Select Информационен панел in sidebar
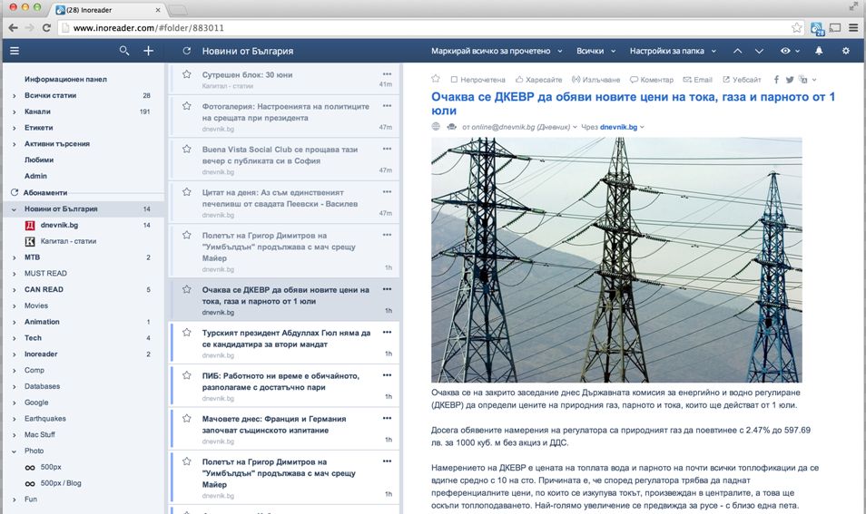The height and width of the screenshot is (514, 866). click(65, 80)
